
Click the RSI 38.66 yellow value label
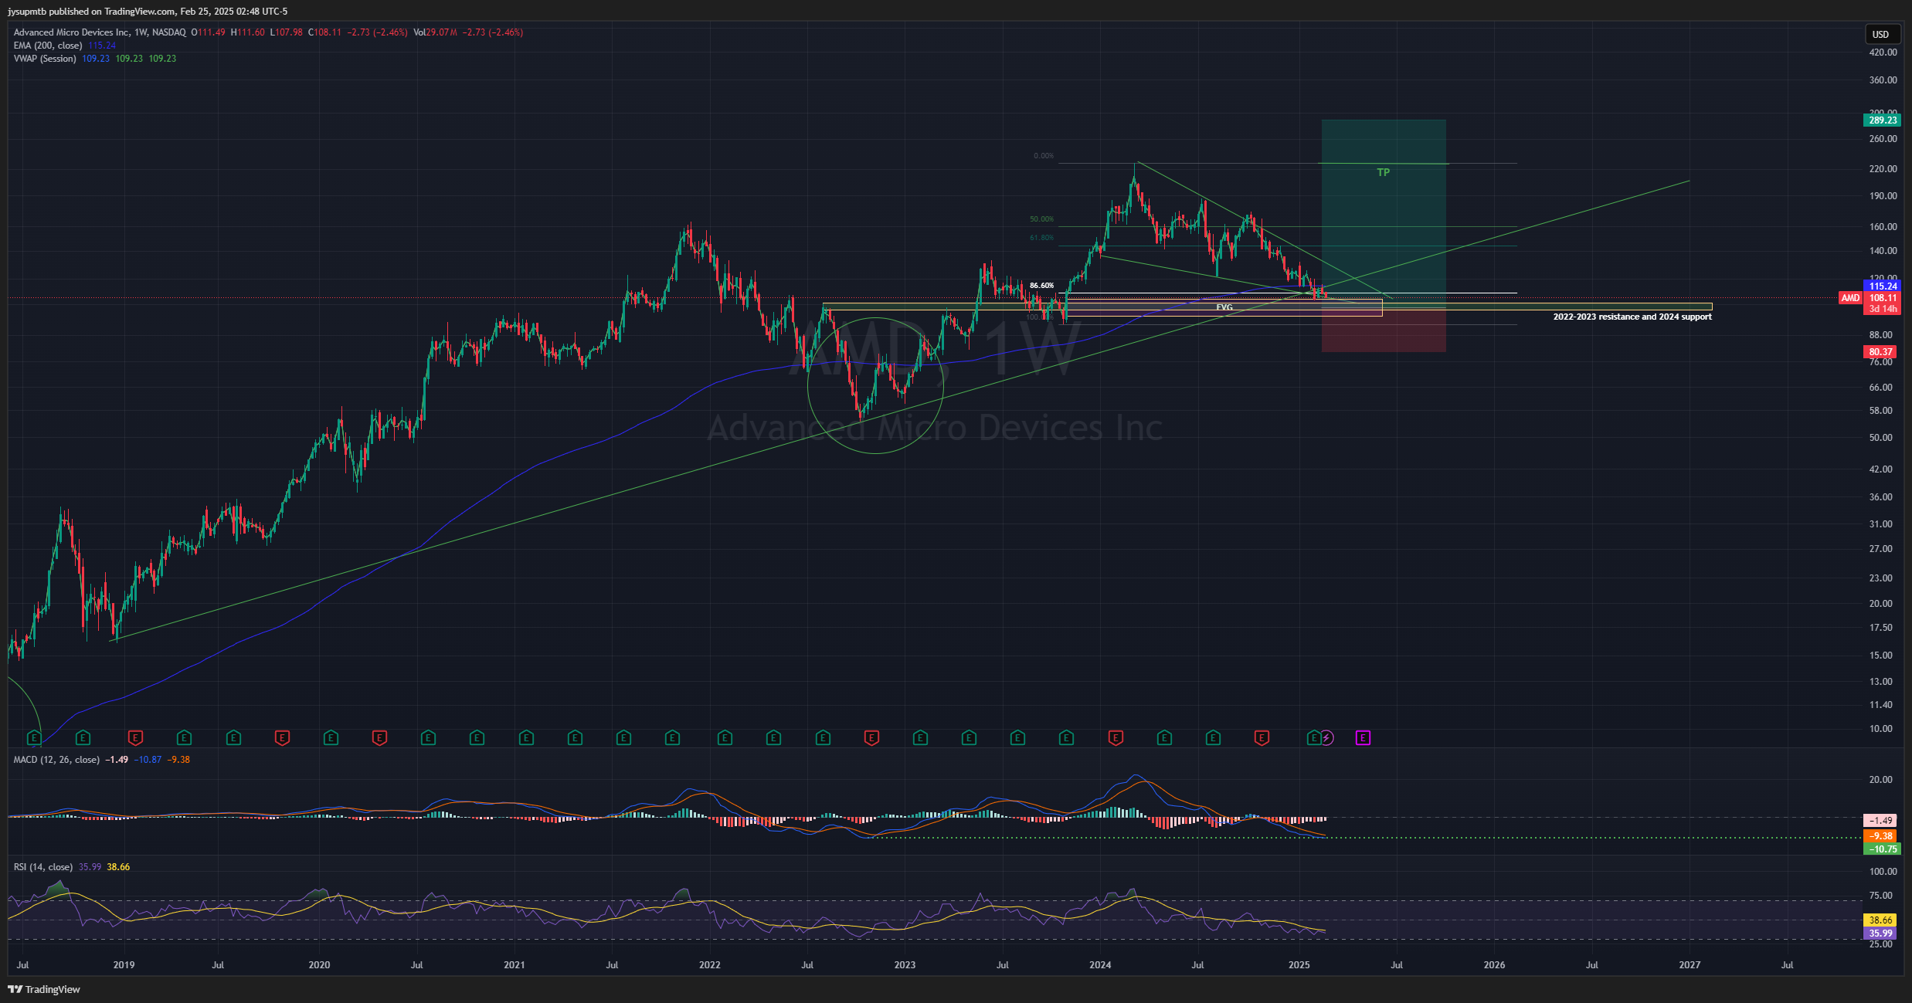pos(1880,920)
